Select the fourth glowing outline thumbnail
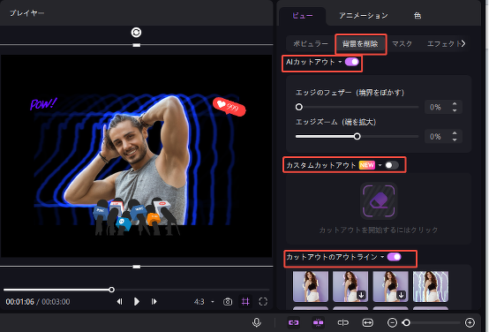 [x=431, y=286]
